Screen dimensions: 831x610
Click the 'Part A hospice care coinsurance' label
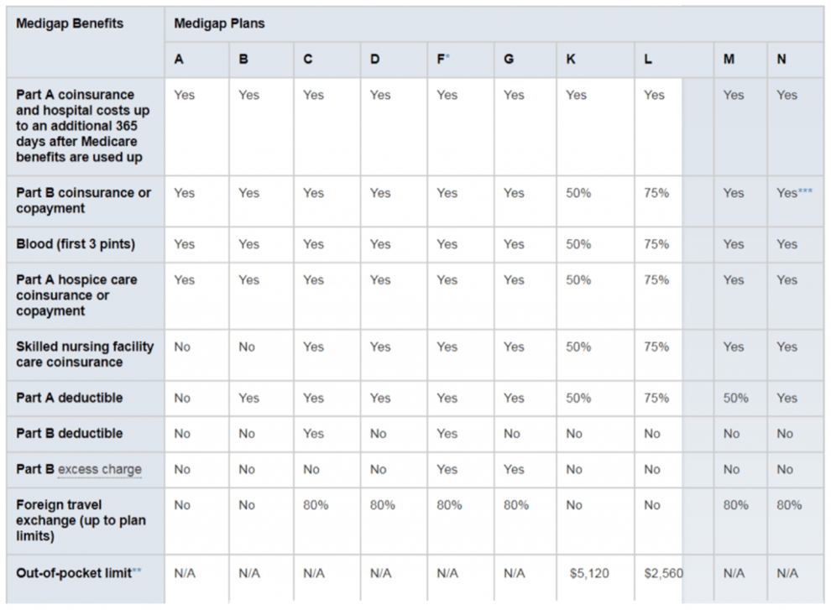pos(76,295)
